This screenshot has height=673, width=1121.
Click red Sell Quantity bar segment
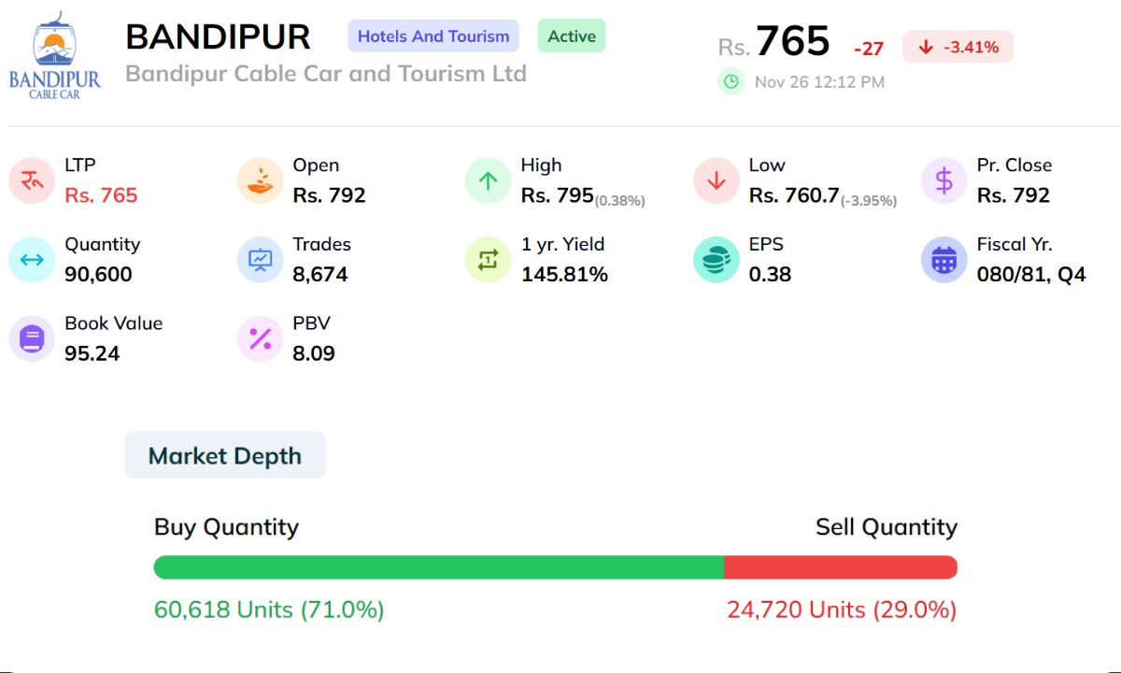[841, 567]
